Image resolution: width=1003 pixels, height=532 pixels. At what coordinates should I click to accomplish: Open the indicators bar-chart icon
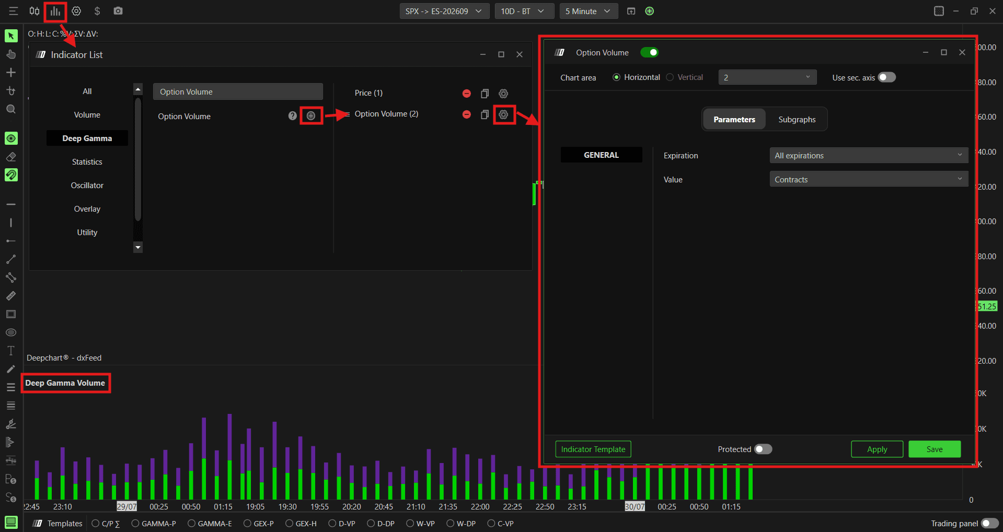(55, 11)
